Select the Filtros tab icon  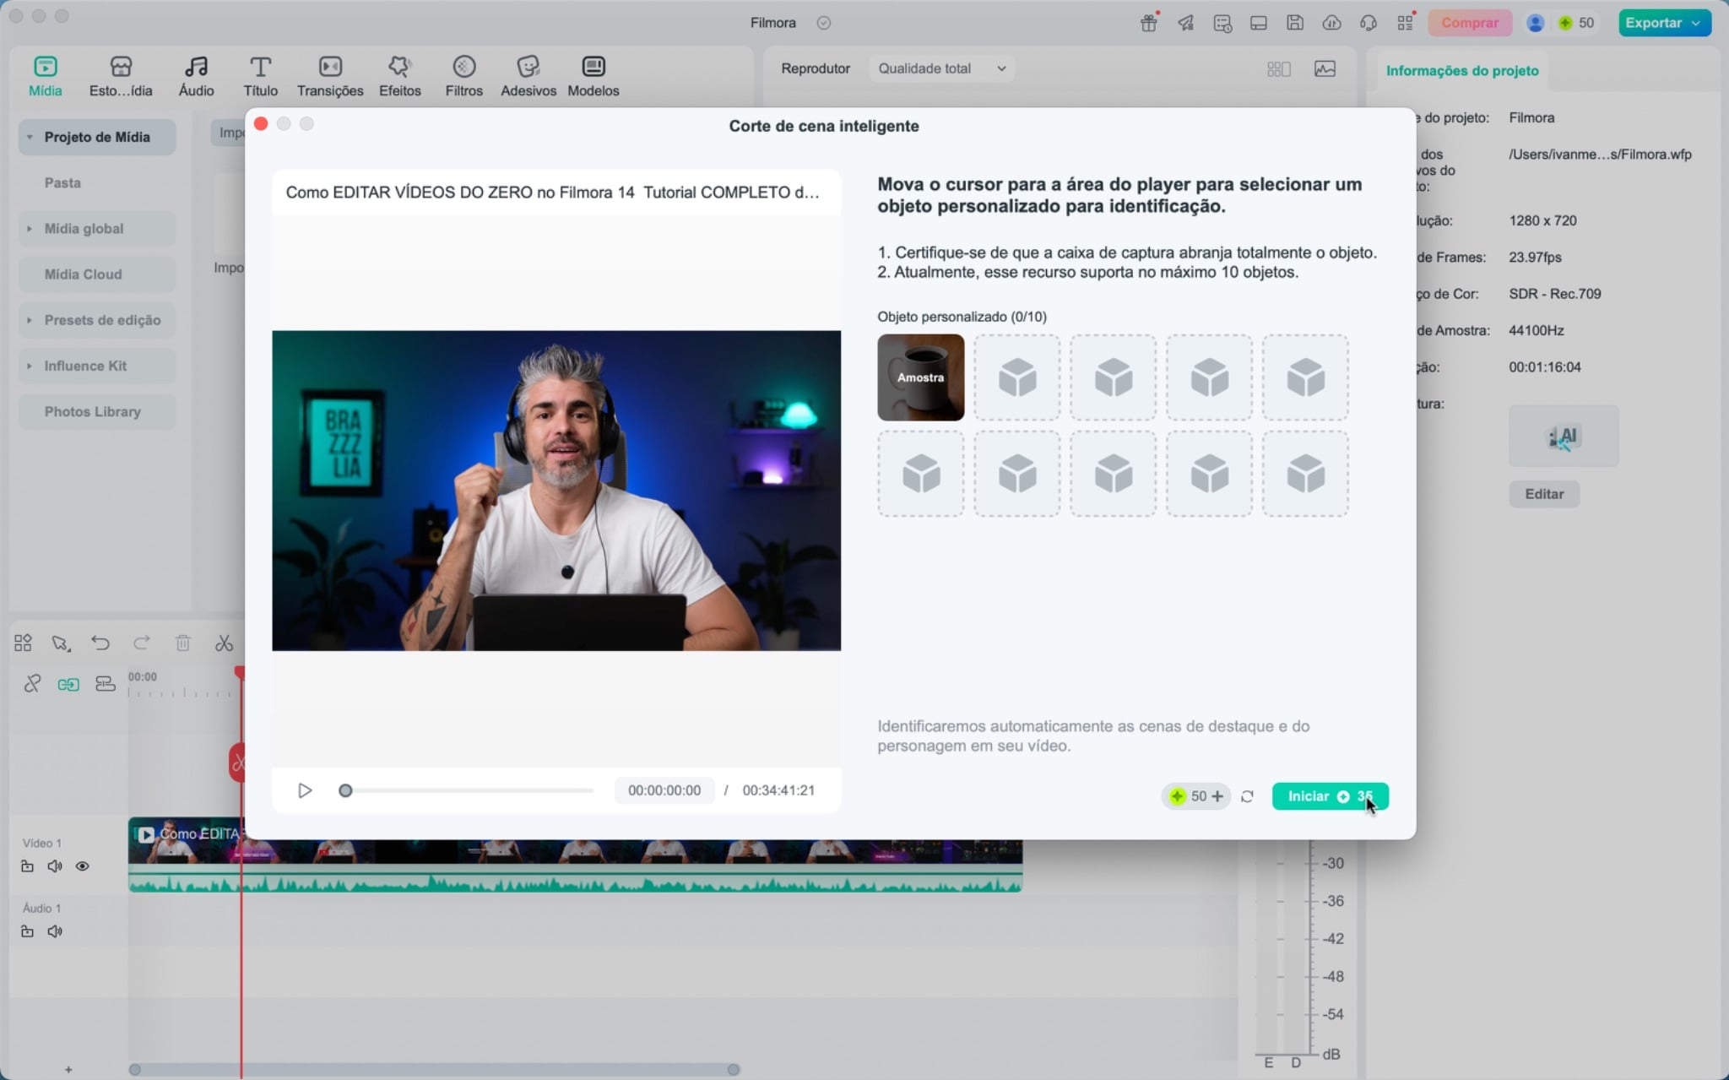464,67
